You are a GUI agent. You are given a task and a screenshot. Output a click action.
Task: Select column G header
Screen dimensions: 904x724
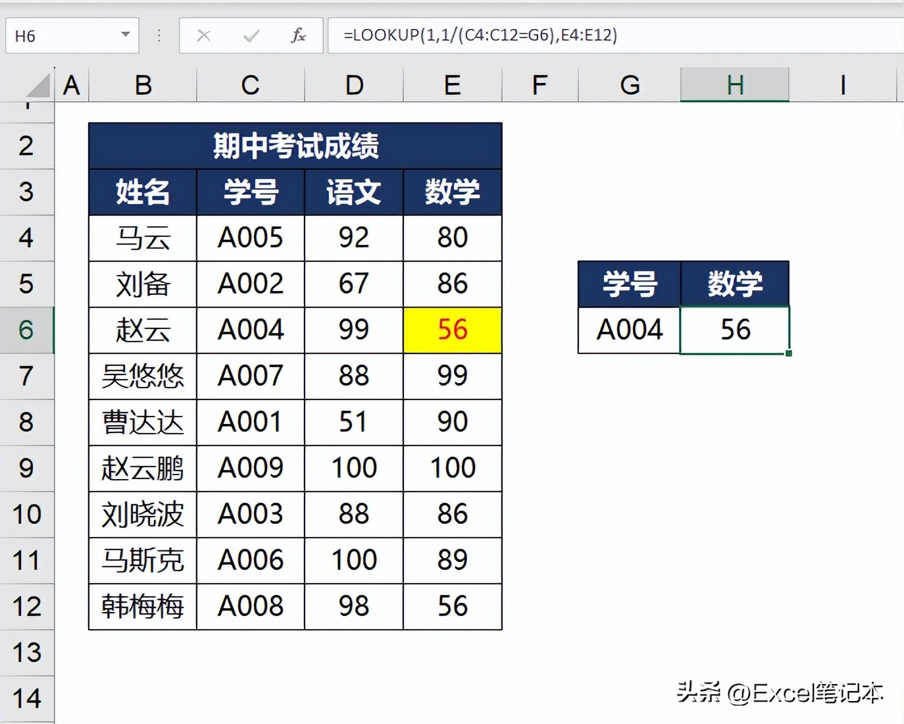630,86
